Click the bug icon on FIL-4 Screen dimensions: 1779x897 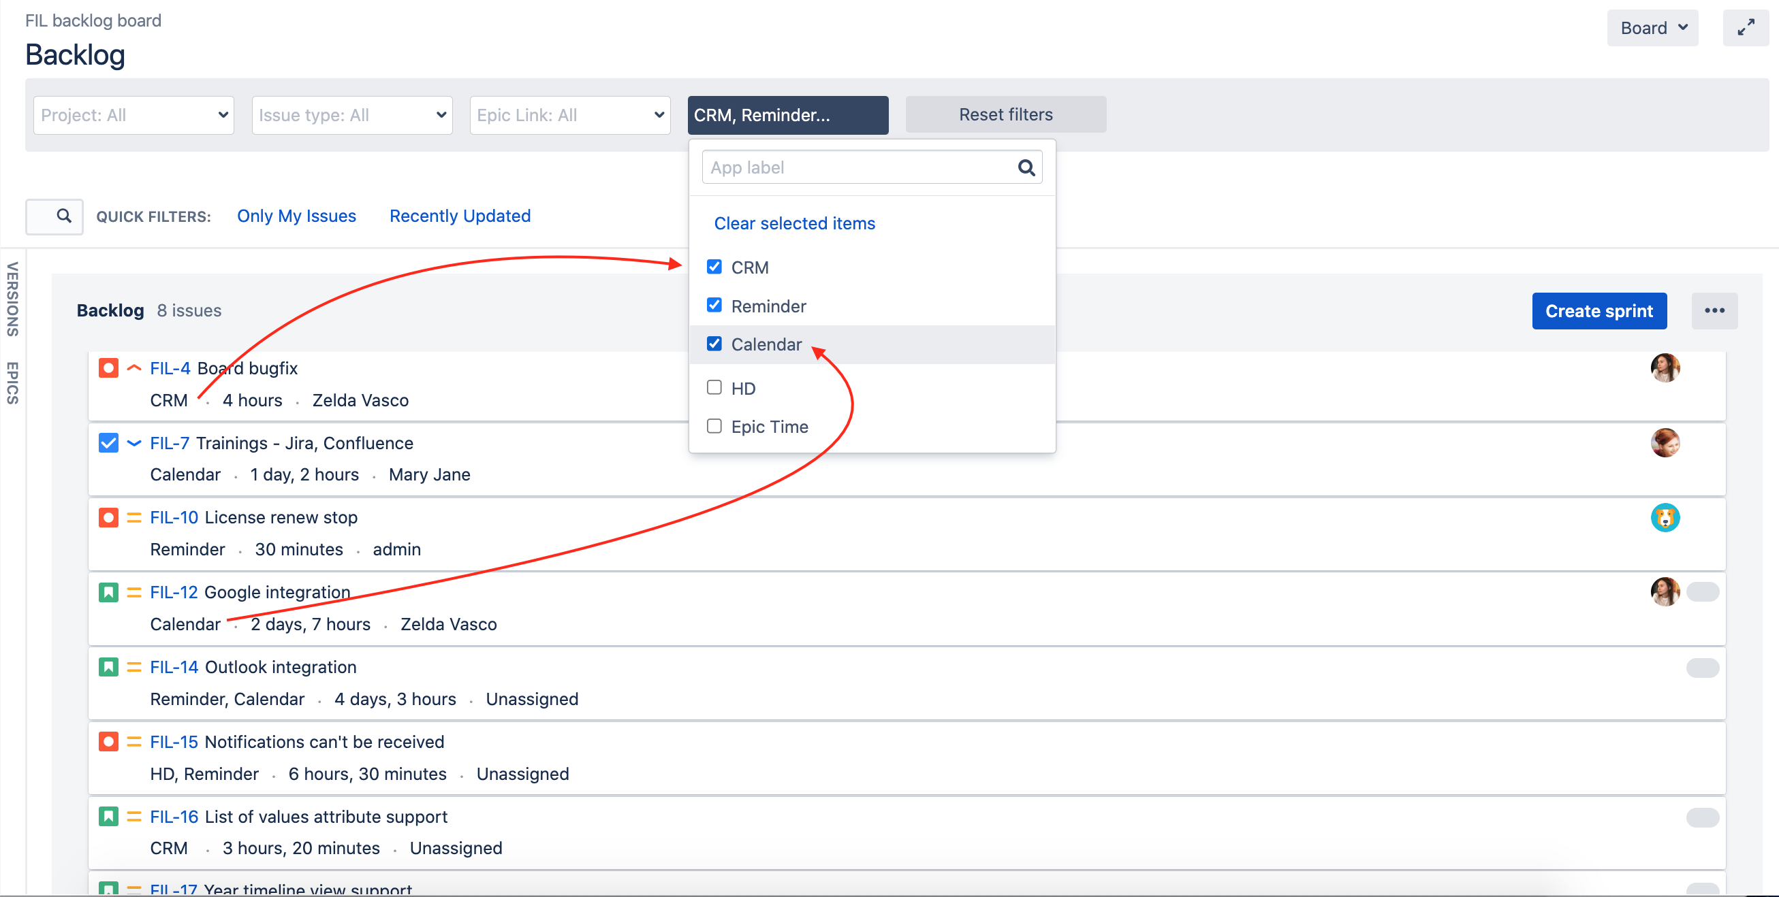pyautogui.click(x=108, y=368)
